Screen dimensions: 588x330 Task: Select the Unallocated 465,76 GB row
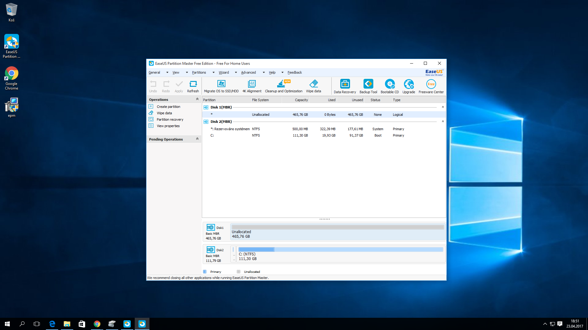[x=324, y=115]
